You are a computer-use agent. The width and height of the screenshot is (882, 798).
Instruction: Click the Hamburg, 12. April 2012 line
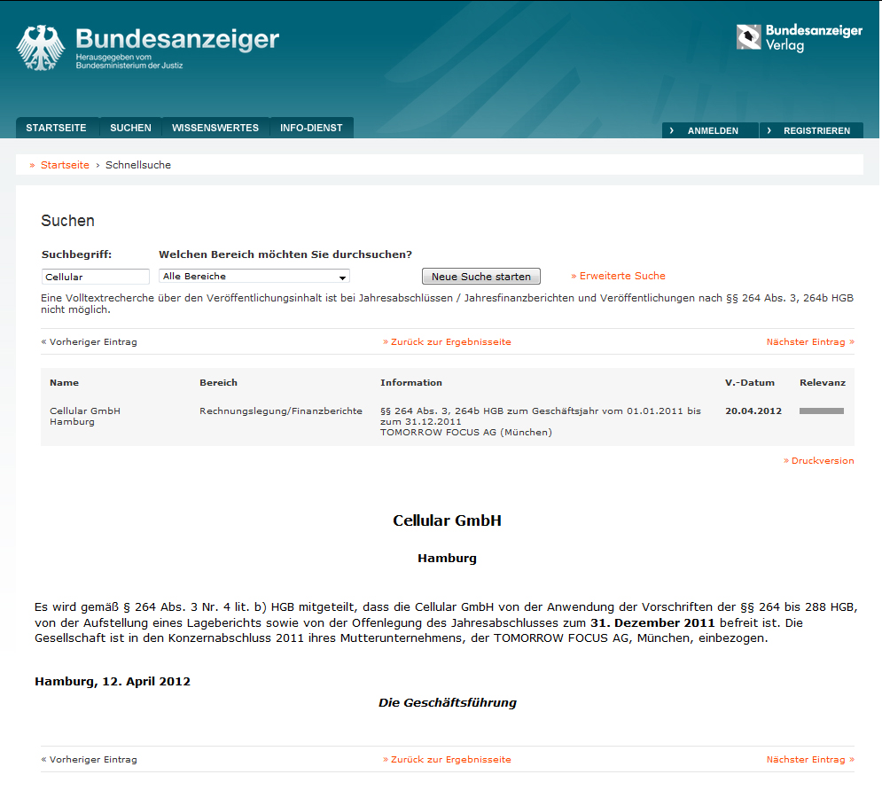[x=113, y=682]
